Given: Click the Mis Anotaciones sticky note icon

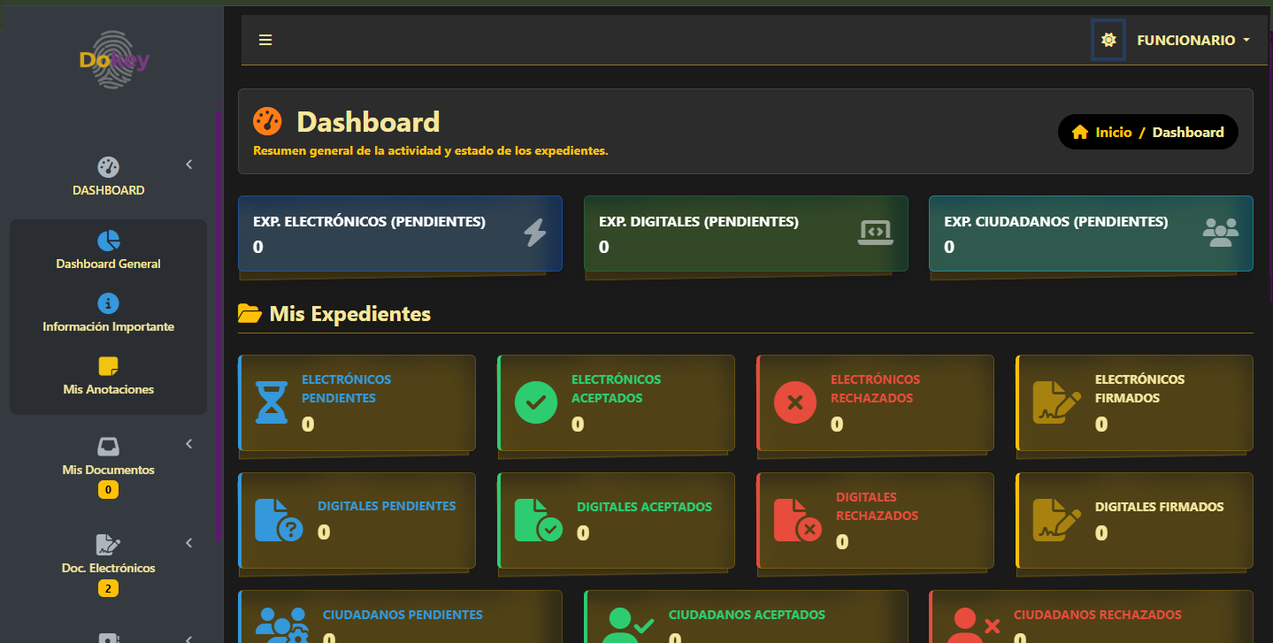Looking at the screenshot, I should coord(108,366).
